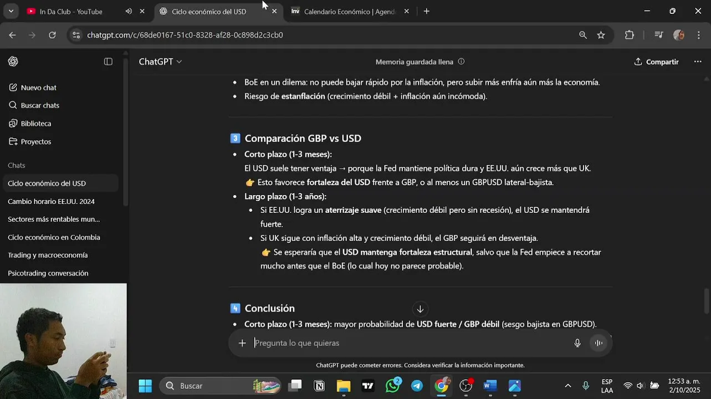Switch to In Da Club - YouTube tab
Screen dimensions: 711x399
coord(71,11)
